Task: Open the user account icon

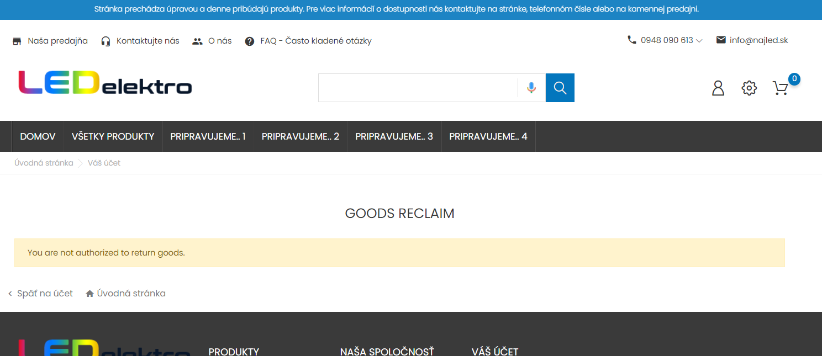Action: point(718,88)
